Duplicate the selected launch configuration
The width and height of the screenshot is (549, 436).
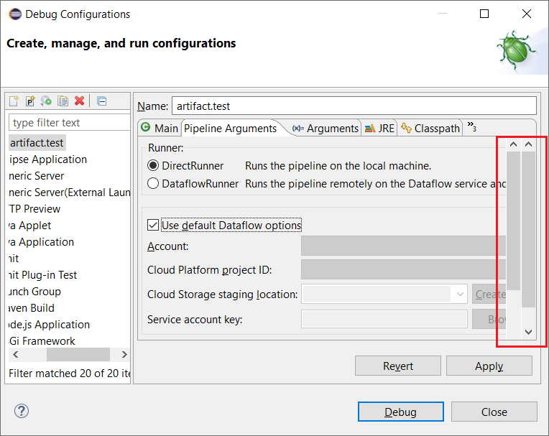point(63,101)
